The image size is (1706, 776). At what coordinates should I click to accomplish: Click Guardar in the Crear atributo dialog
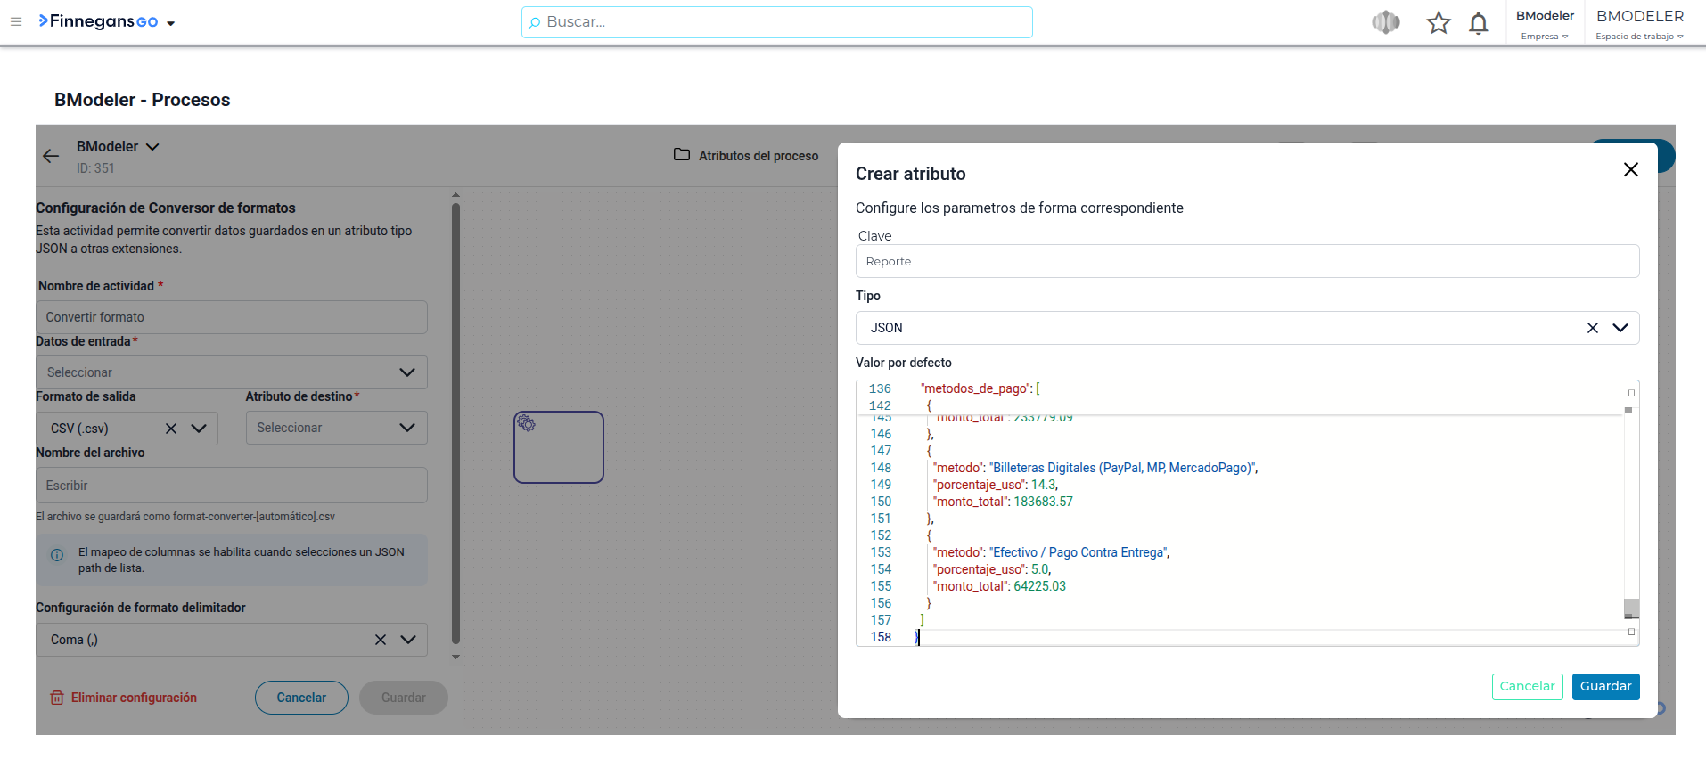pos(1605,687)
